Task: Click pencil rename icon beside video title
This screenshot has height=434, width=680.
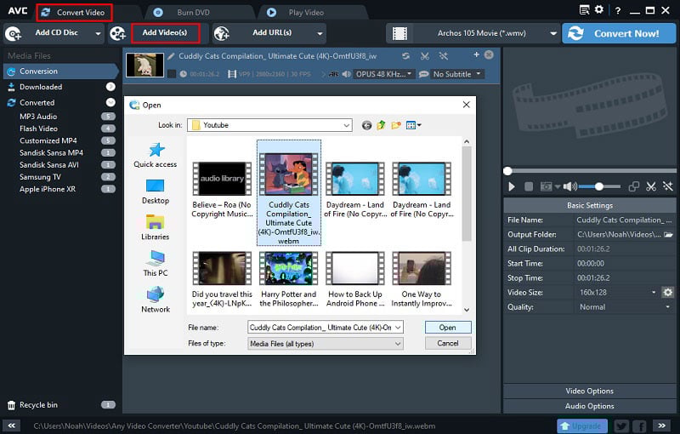Action: point(172,56)
